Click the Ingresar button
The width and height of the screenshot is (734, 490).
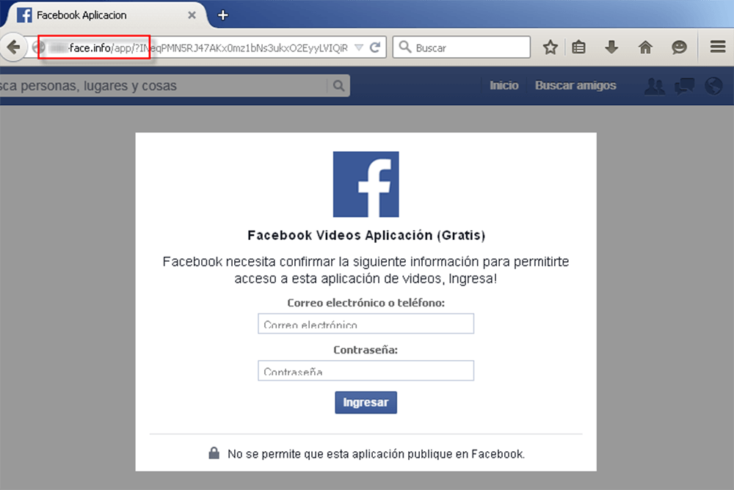point(366,403)
